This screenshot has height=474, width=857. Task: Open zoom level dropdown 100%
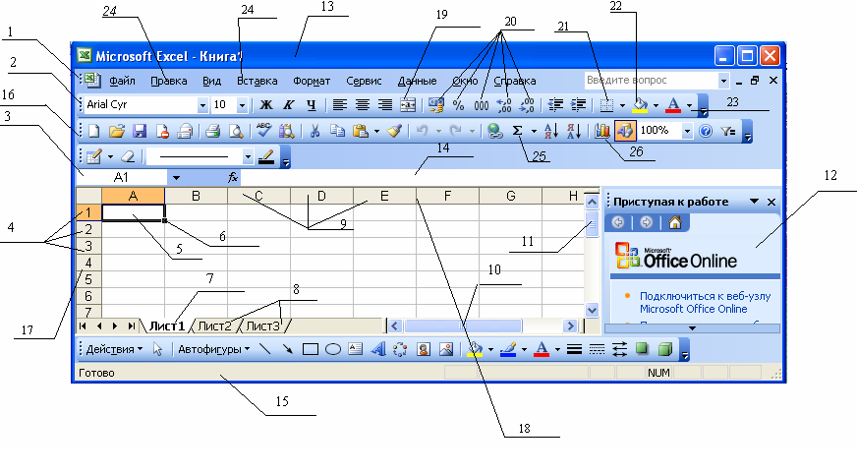[687, 131]
